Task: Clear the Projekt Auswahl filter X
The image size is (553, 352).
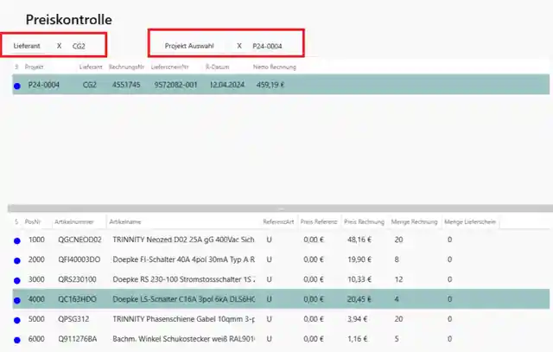Action: [239, 46]
